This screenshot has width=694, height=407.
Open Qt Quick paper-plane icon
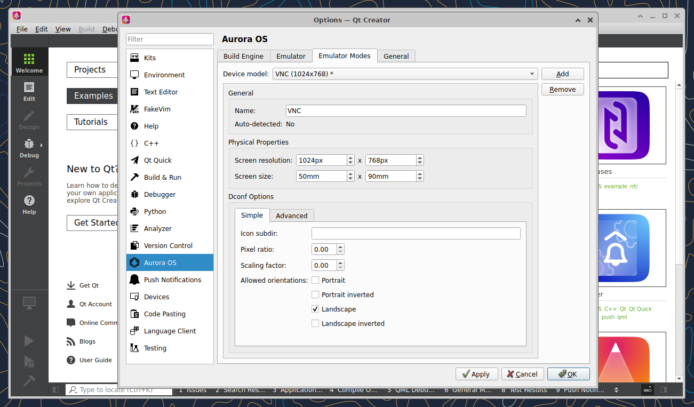134,160
